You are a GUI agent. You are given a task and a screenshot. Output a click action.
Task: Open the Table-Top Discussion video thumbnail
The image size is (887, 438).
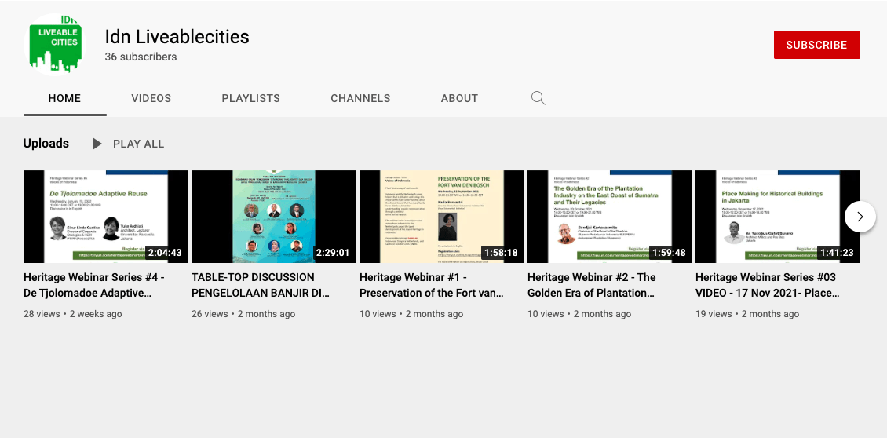click(x=274, y=216)
